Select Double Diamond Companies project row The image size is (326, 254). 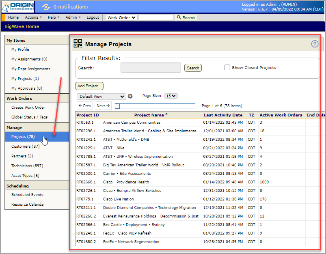coord(149,208)
